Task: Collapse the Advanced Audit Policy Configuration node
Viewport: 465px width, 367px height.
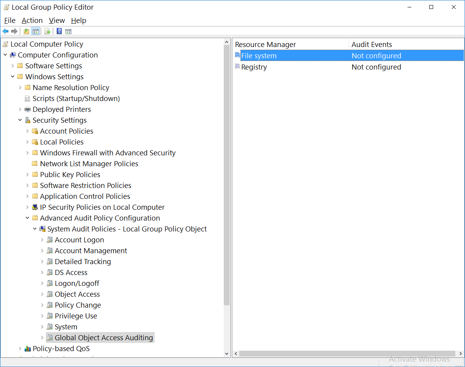Action: (x=27, y=218)
